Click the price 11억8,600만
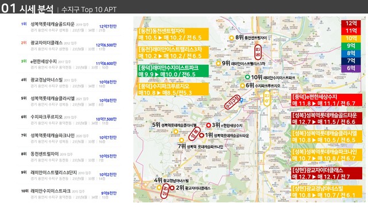 tap(106, 64)
